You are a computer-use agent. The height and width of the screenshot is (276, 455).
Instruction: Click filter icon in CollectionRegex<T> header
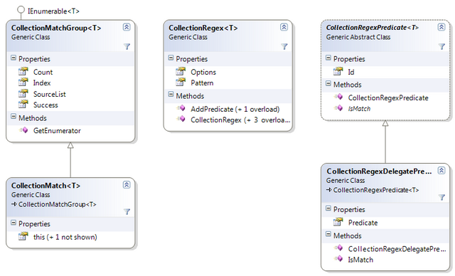click(x=284, y=46)
